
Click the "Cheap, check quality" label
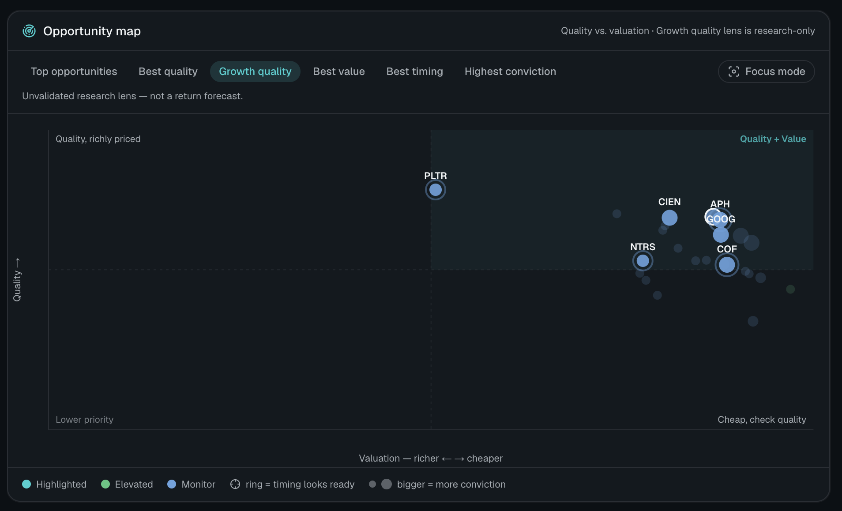click(x=762, y=420)
